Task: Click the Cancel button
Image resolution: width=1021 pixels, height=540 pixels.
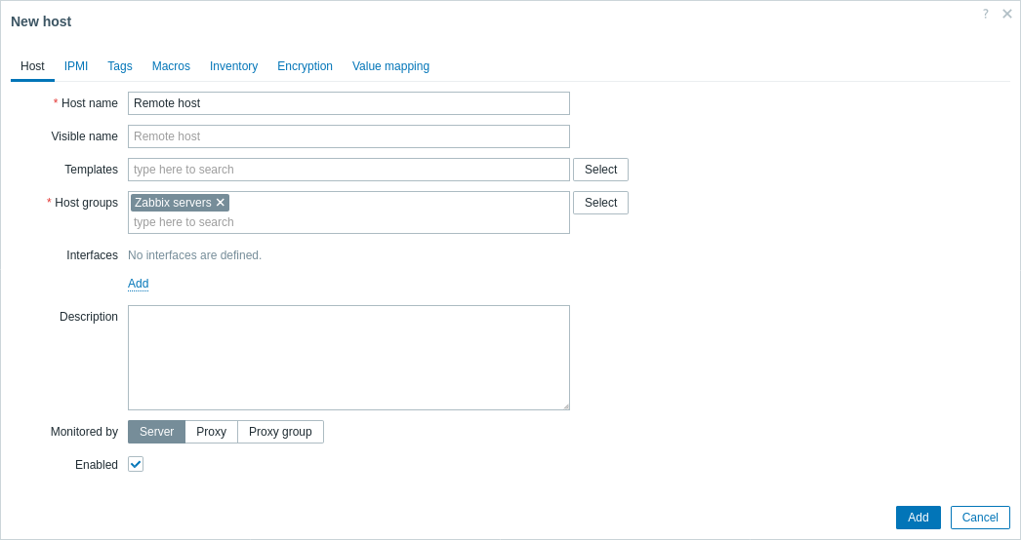Action: tap(980, 518)
